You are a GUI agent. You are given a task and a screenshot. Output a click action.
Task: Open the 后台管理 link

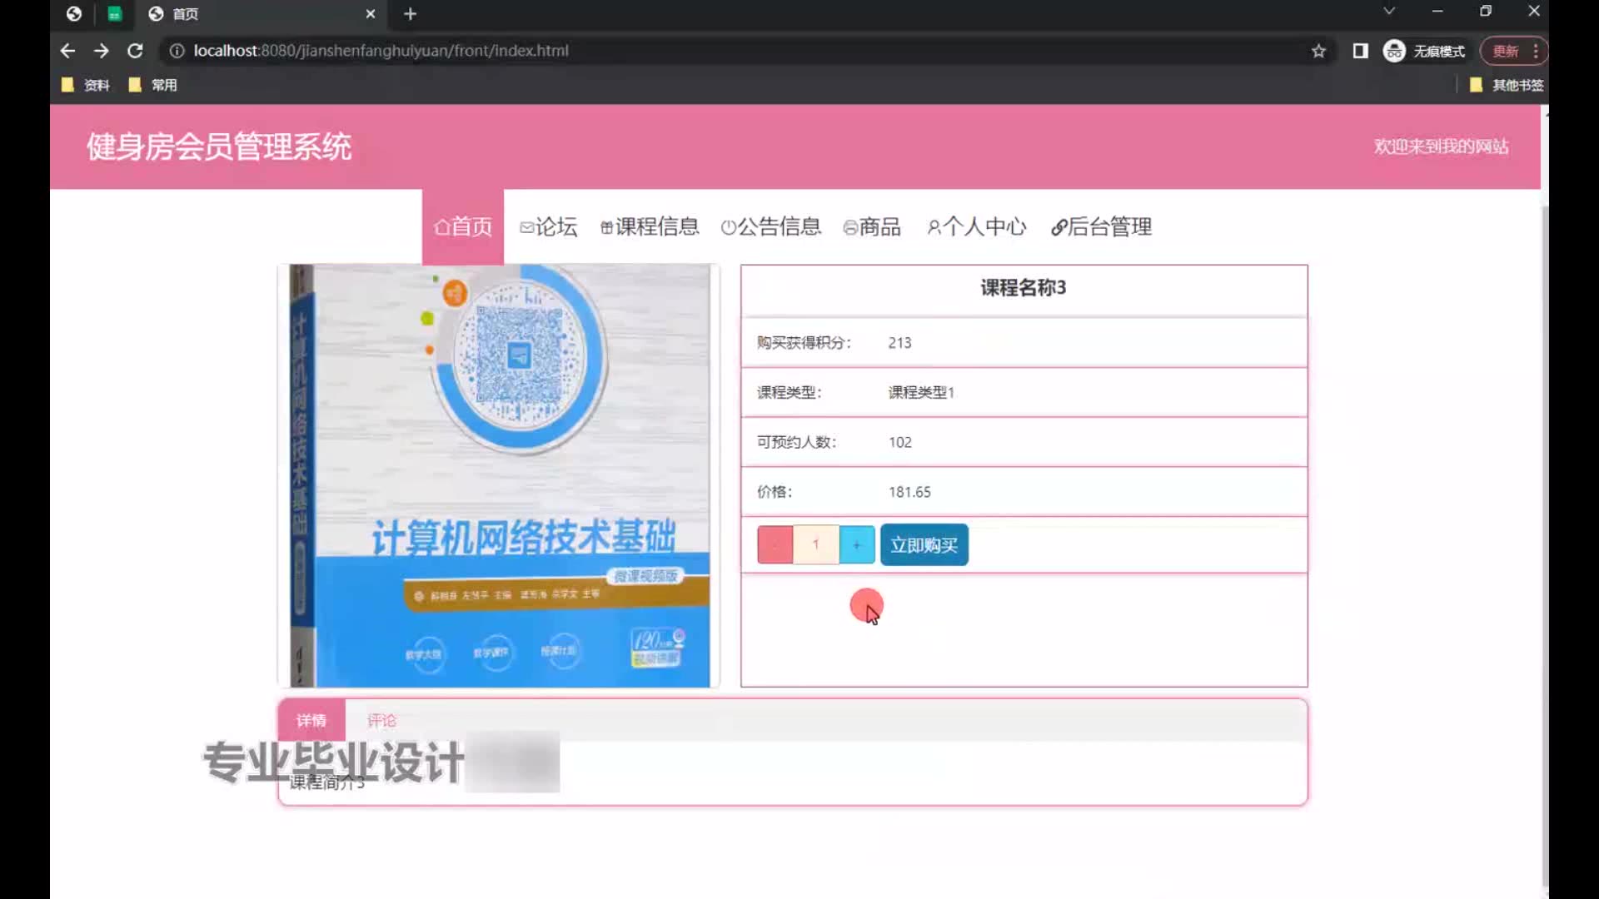[1101, 226]
